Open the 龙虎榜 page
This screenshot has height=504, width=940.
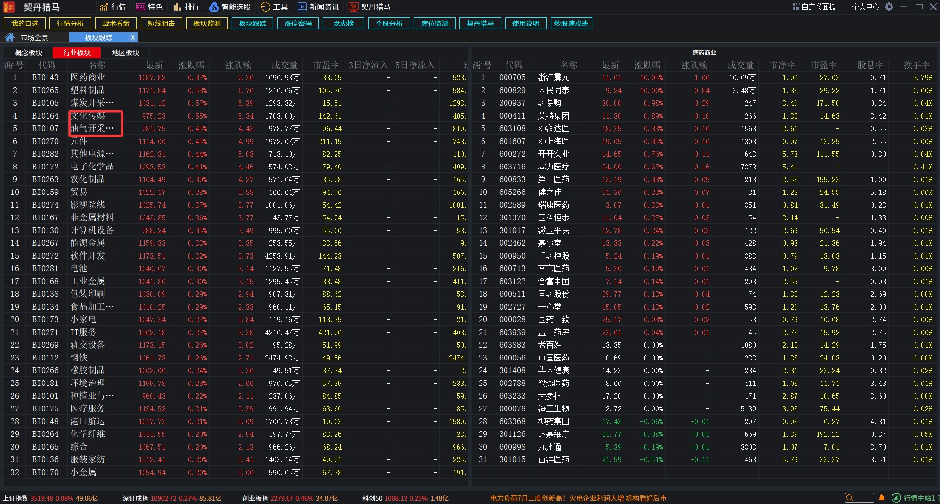pyautogui.click(x=343, y=23)
